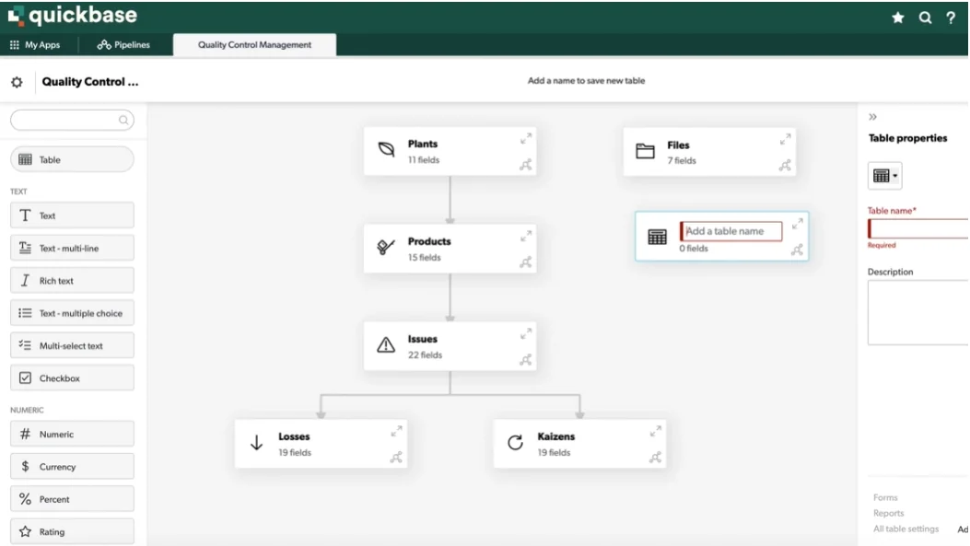Select Currency field type

pyautogui.click(x=72, y=466)
